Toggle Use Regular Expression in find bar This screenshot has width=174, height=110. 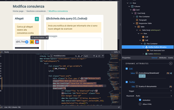point(81,56)
